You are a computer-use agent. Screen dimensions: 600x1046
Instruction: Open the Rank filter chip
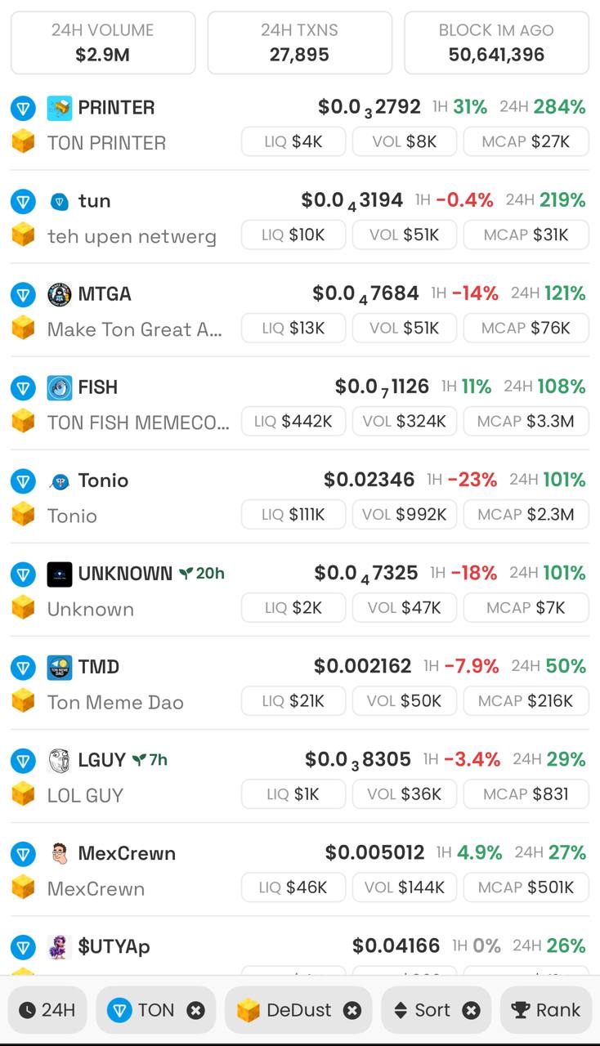[x=545, y=1010]
